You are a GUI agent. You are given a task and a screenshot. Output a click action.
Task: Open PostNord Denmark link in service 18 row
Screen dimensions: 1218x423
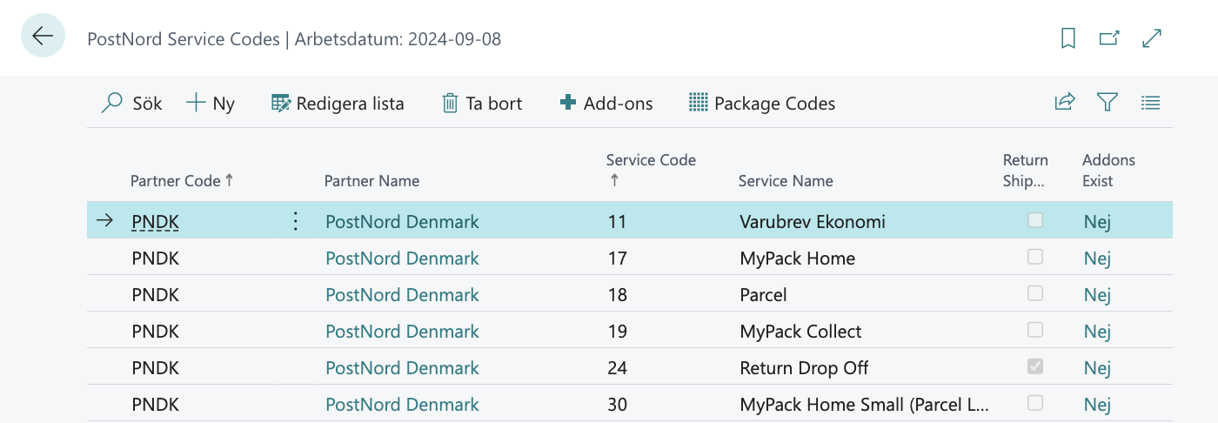(402, 294)
